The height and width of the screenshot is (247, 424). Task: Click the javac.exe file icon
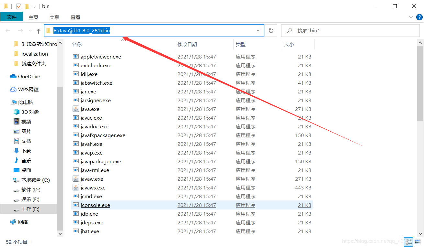pyautogui.click(x=76, y=118)
